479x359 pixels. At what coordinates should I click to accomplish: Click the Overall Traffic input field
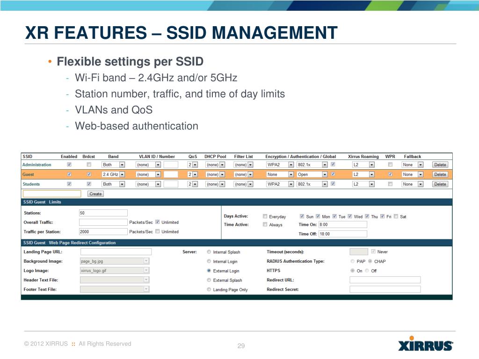103,222
